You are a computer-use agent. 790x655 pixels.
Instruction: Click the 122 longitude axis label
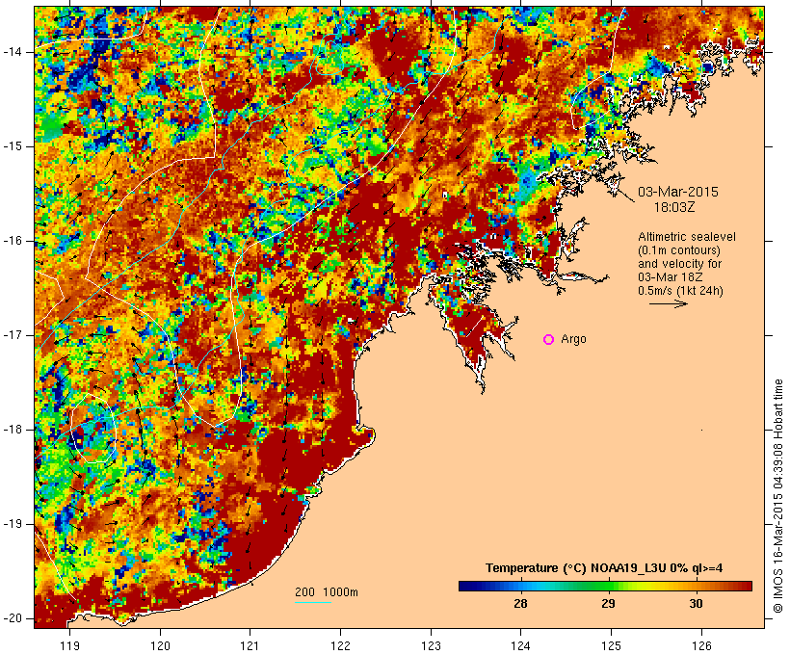coord(340,646)
